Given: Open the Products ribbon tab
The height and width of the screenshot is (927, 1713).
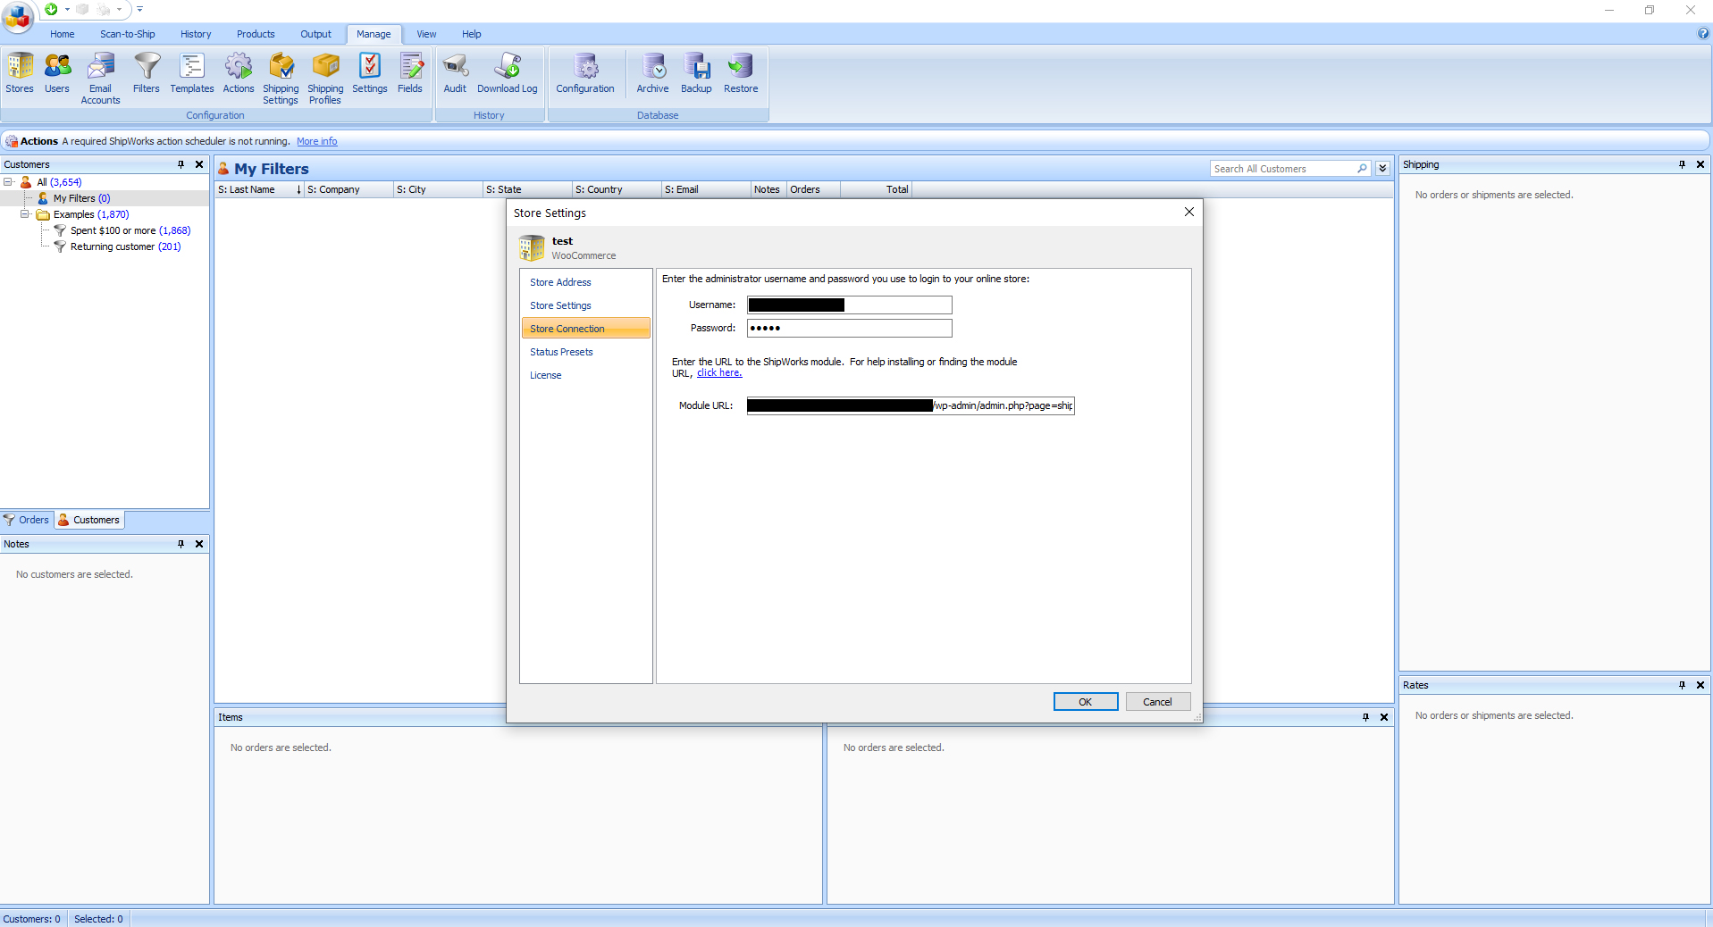Looking at the screenshot, I should pyautogui.click(x=256, y=34).
